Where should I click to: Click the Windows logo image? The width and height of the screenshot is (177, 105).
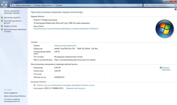[x=165, y=29]
